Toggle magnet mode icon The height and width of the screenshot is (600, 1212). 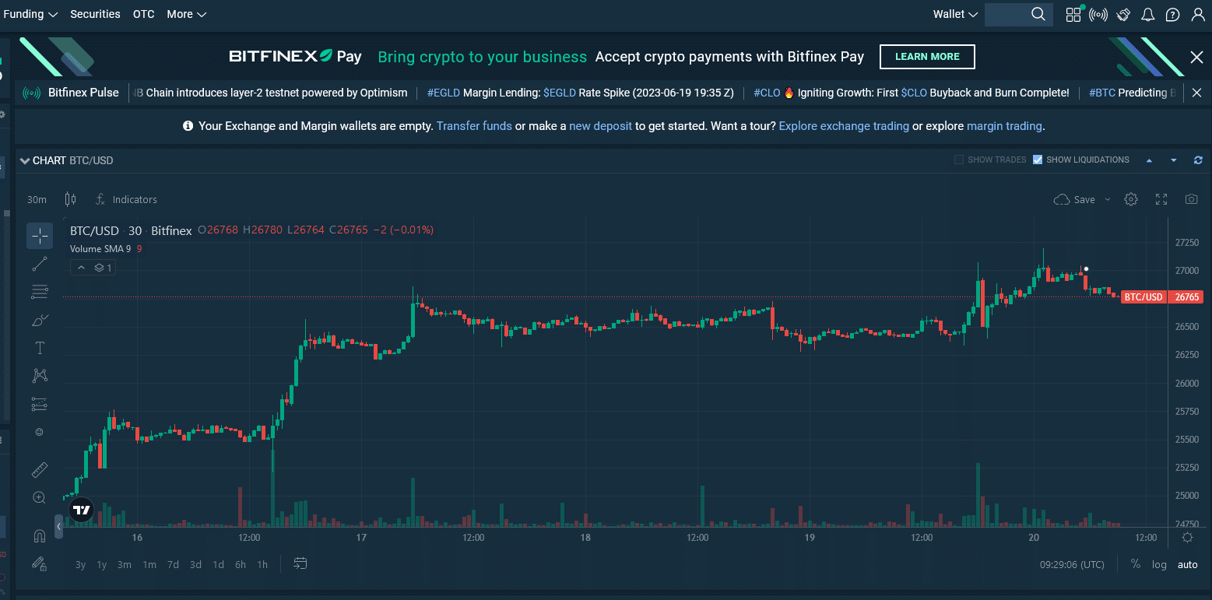[40, 535]
